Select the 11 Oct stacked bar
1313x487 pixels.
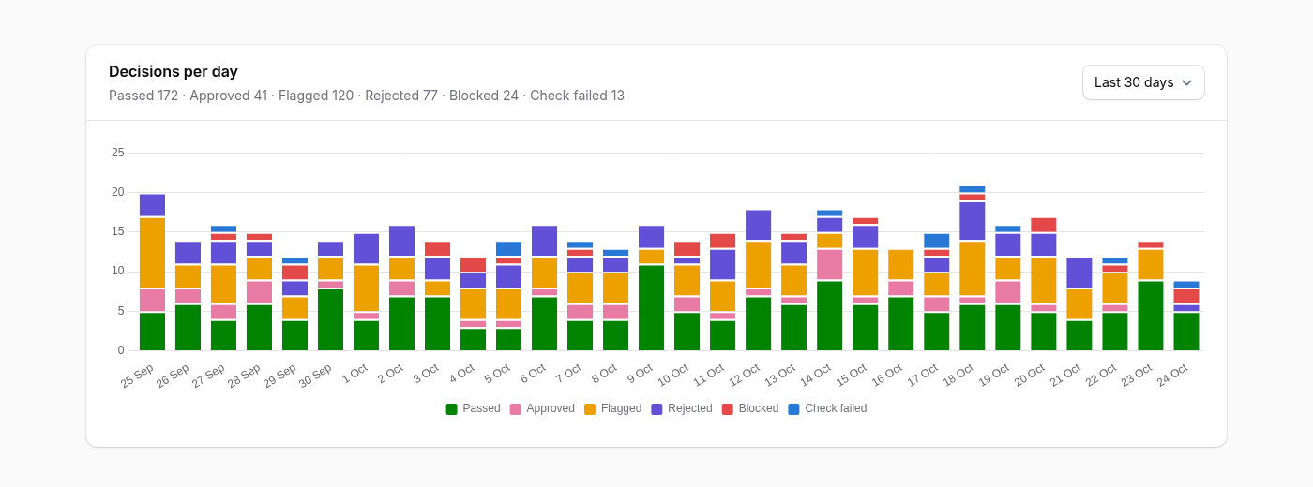tap(723, 292)
